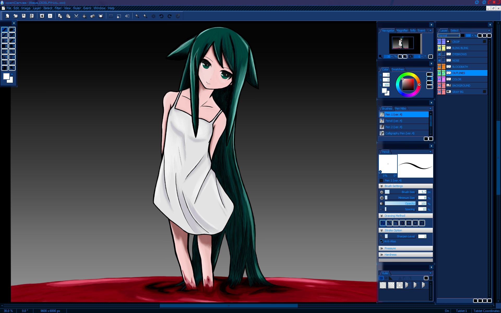Screen dimensions: 501x313
Task: Select the Lasso selection tool
Action: click(4, 51)
